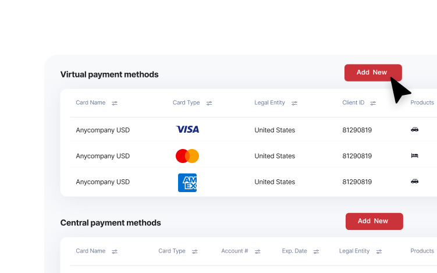The height and width of the screenshot is (273, 437).
Task: Click Products column header in Virtual table
Action: pos(422,102)
